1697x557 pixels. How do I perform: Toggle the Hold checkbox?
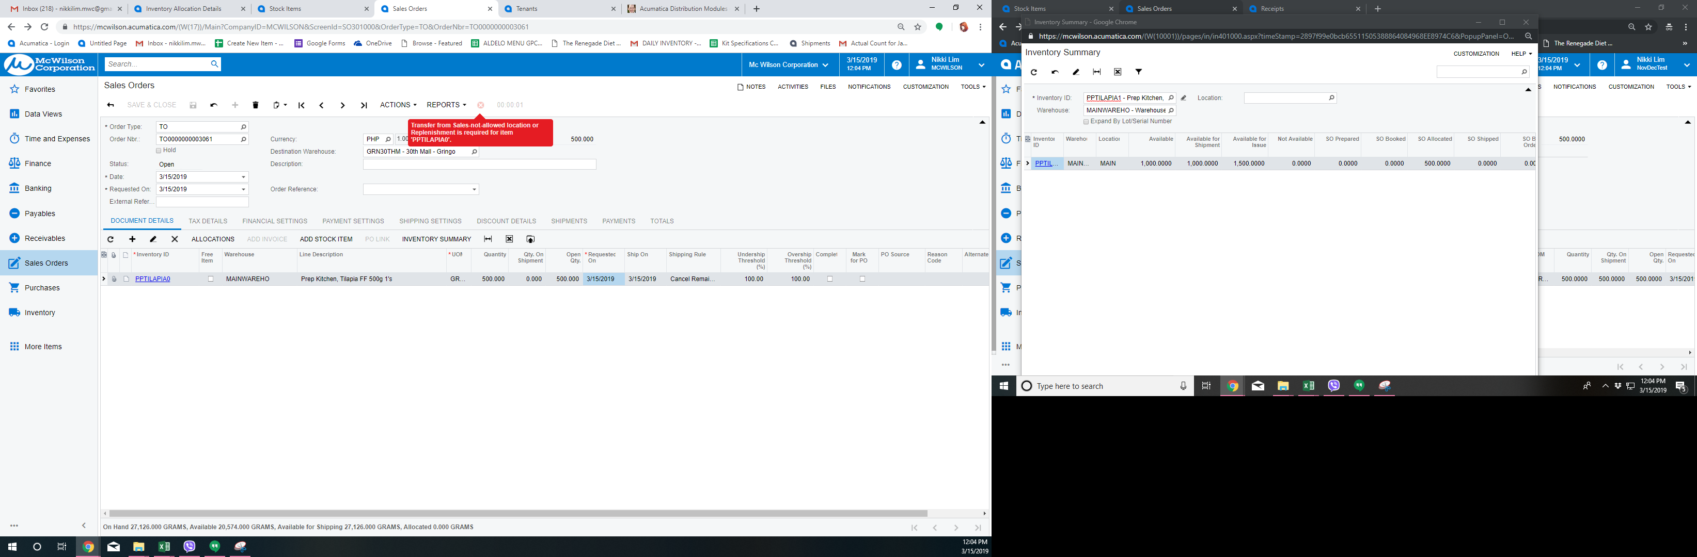[x=159, y=151]
